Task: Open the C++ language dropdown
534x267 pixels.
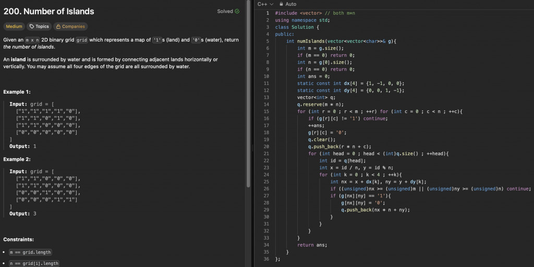Action: pos(265,4)
